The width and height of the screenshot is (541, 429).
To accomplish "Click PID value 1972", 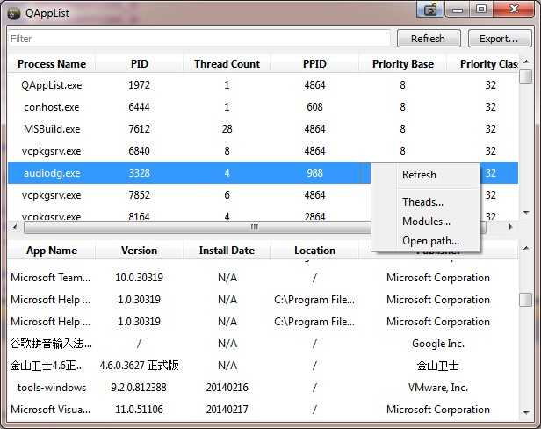I will tap(140, 85).
